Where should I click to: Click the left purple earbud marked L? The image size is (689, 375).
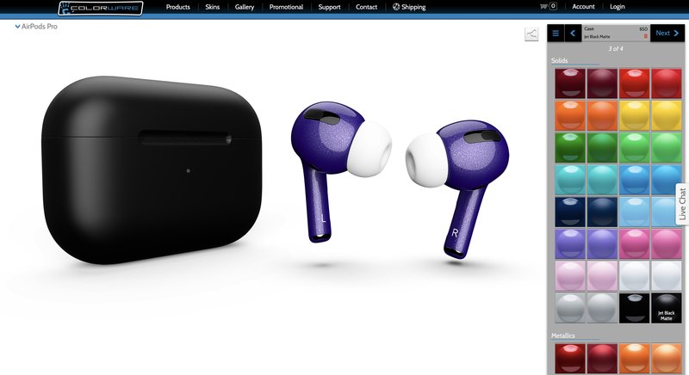[x=340, y=171]
